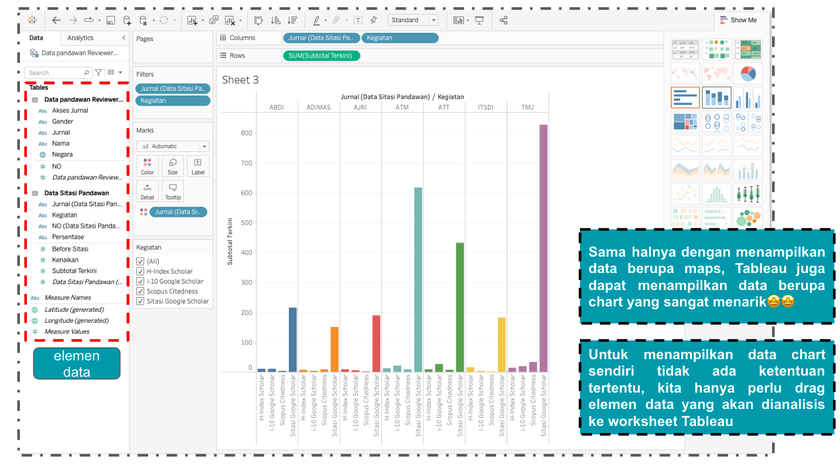Click the filter funnel icon beside Search
840x467 pixels.
pyautogui.click(x=98, y=73)
